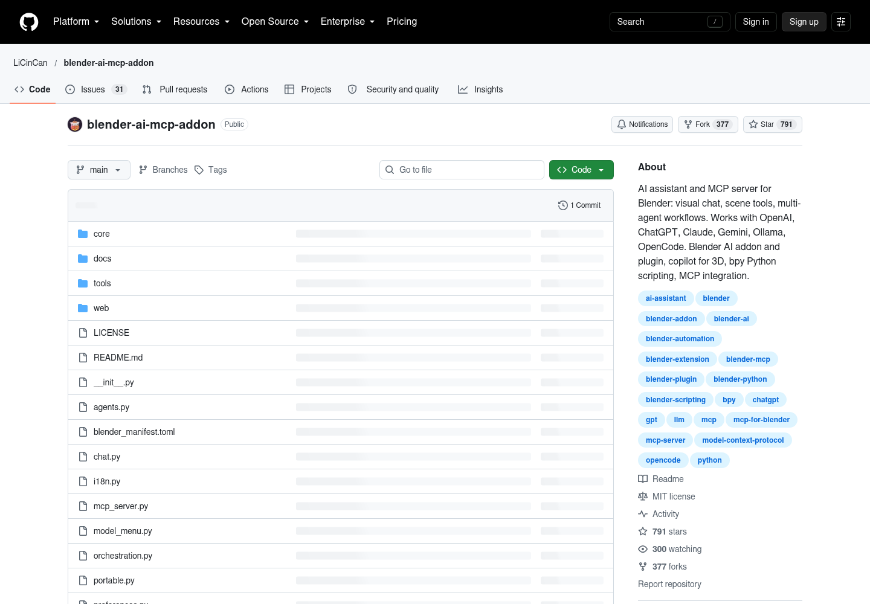Viewport: 870px width, 604px height.
Task: Click the GitHub logo icon
Action: point(29,22)
